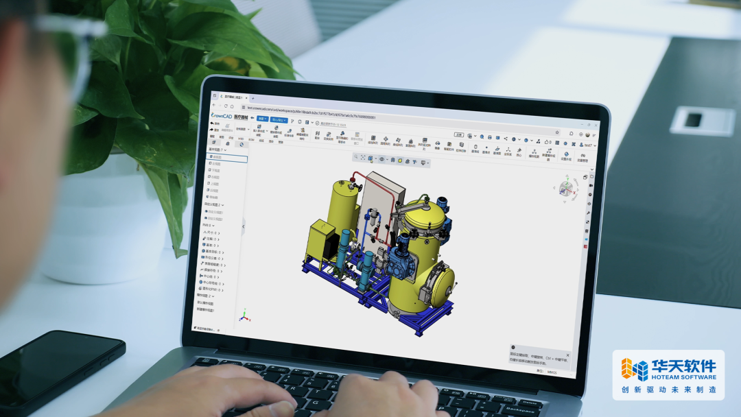Collapse the ribbon with the chevron at right
Image resolution: width=741 pixels, height=417 pixels.
592,169
